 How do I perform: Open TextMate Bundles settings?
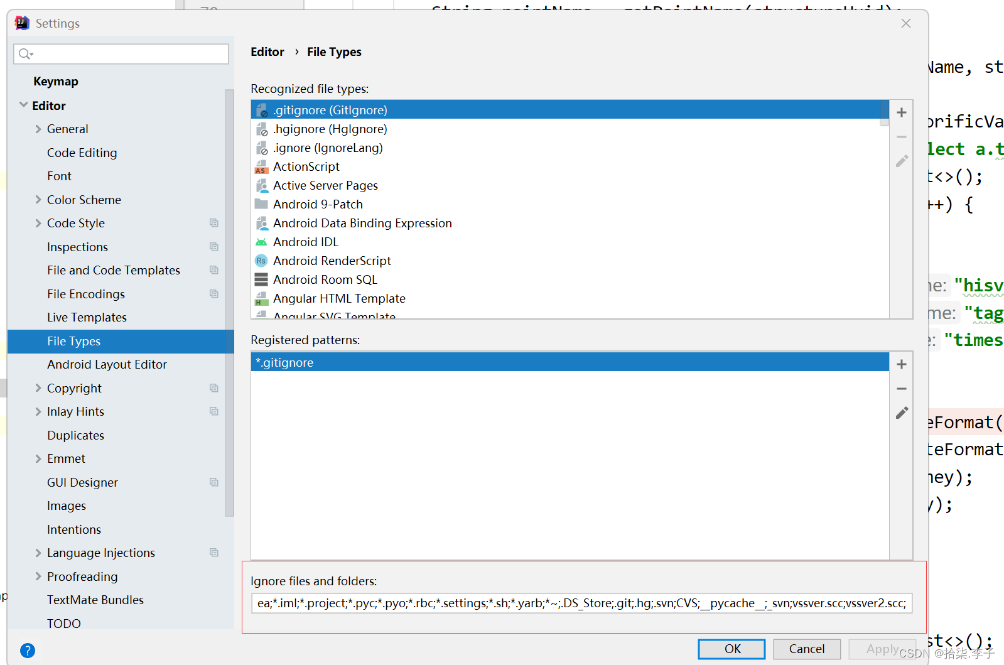(95, 600)
